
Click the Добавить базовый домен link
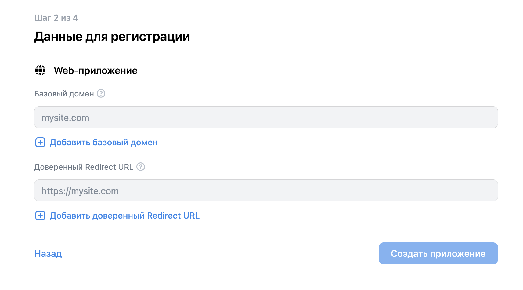[104, 143]
